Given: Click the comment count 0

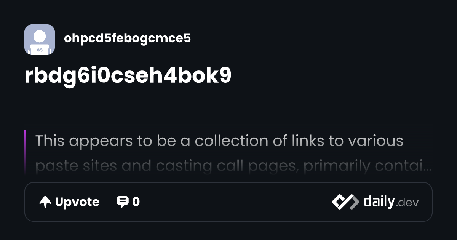Looking at the screenshot, I should point(136,202).
